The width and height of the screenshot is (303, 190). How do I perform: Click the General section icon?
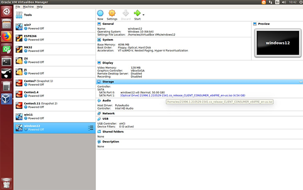[99, 24]
